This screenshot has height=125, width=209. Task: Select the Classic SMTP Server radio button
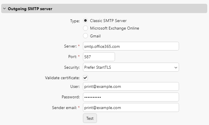85,21
